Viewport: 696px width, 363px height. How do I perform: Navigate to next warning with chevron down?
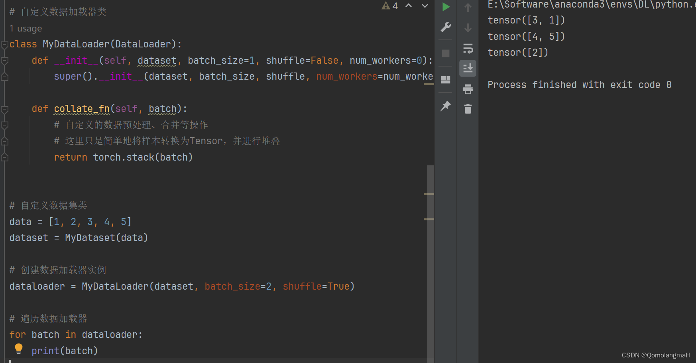click(424, 6)
